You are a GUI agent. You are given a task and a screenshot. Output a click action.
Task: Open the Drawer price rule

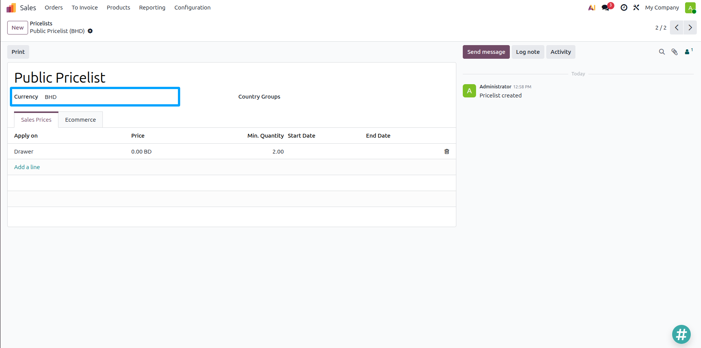point(24,152)
